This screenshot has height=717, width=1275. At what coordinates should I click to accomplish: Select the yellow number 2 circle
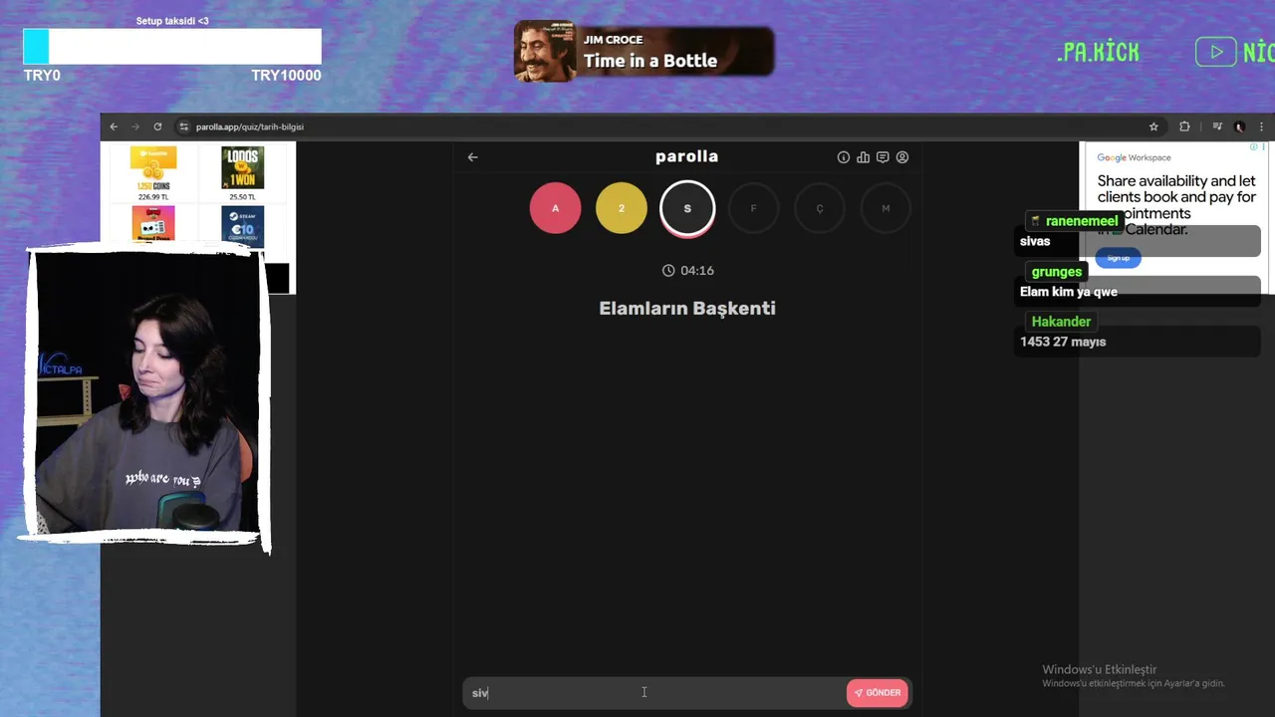click(622, 208)
